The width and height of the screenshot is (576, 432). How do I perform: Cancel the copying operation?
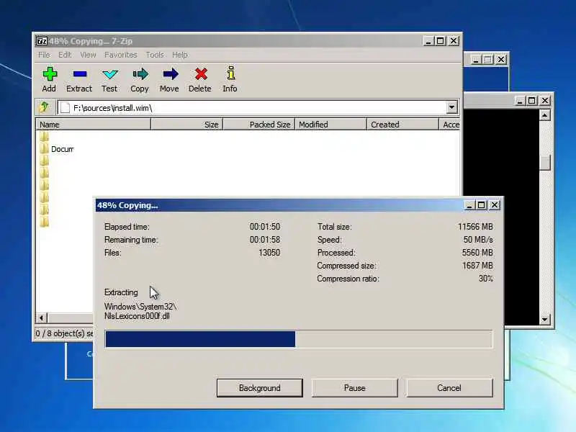[x=449, y=388]
